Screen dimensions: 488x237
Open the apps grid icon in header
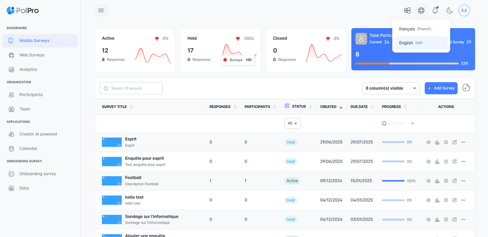(407, 10)
